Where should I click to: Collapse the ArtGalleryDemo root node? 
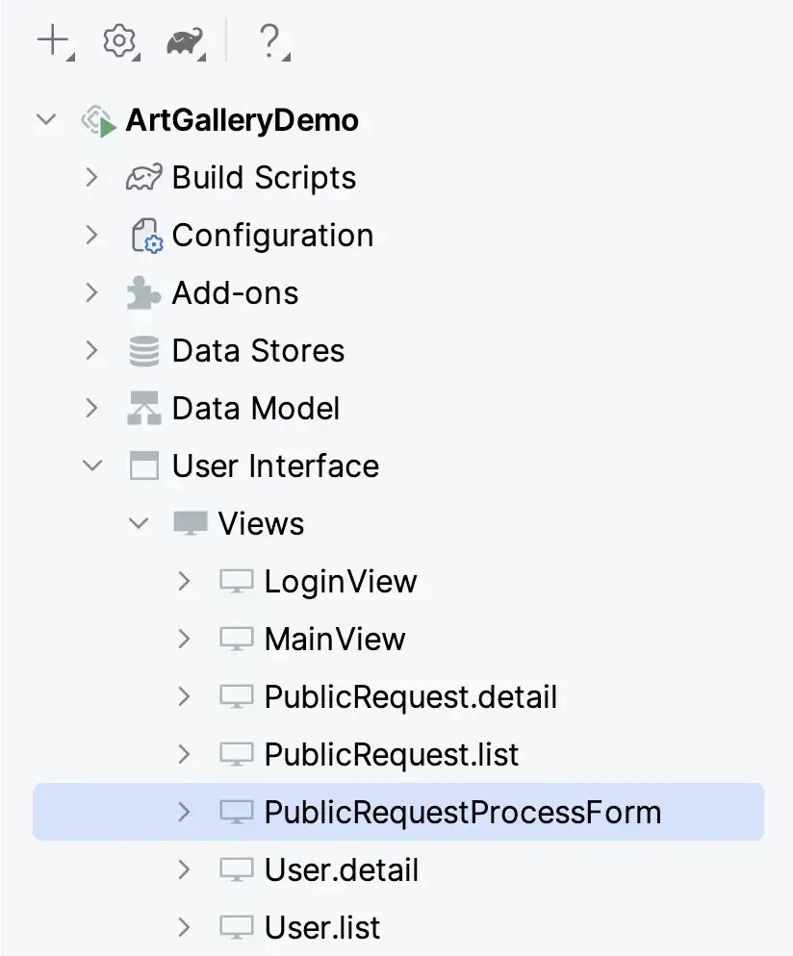[x=45, y=120]
